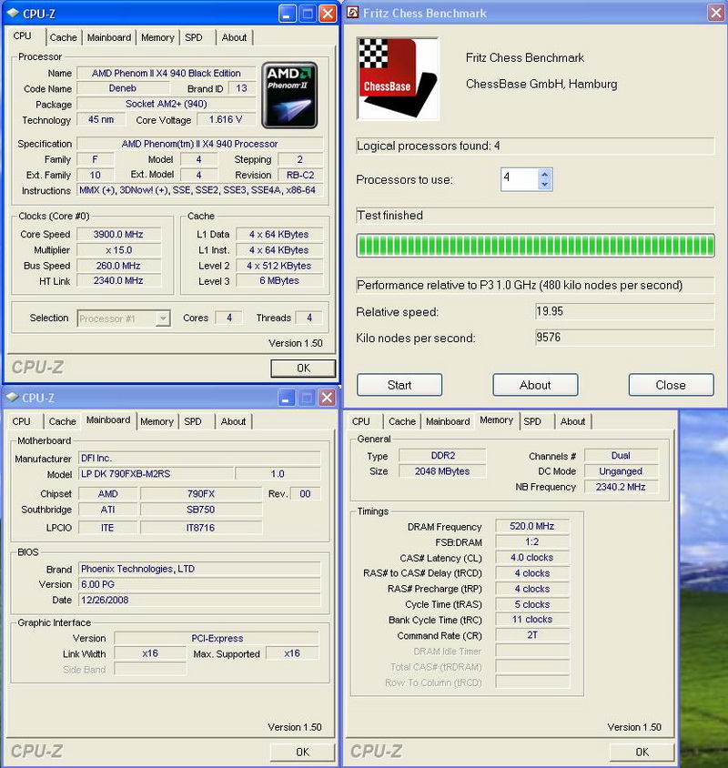Open About tab in bottom-left CPU-Z window

(233, 421)
